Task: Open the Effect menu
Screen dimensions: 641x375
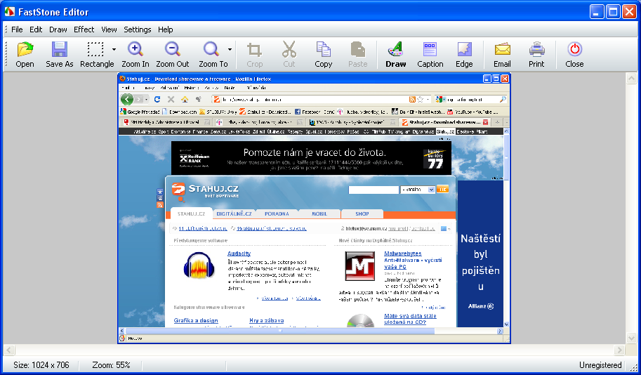Action: click(84, 29)
